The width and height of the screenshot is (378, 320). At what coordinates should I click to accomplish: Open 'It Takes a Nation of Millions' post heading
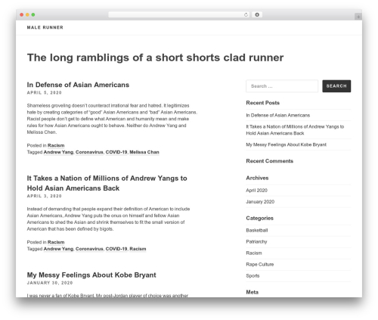point(107,183)
